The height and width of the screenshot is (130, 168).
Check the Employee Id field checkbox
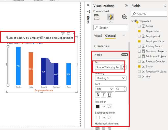coord(139,36)
